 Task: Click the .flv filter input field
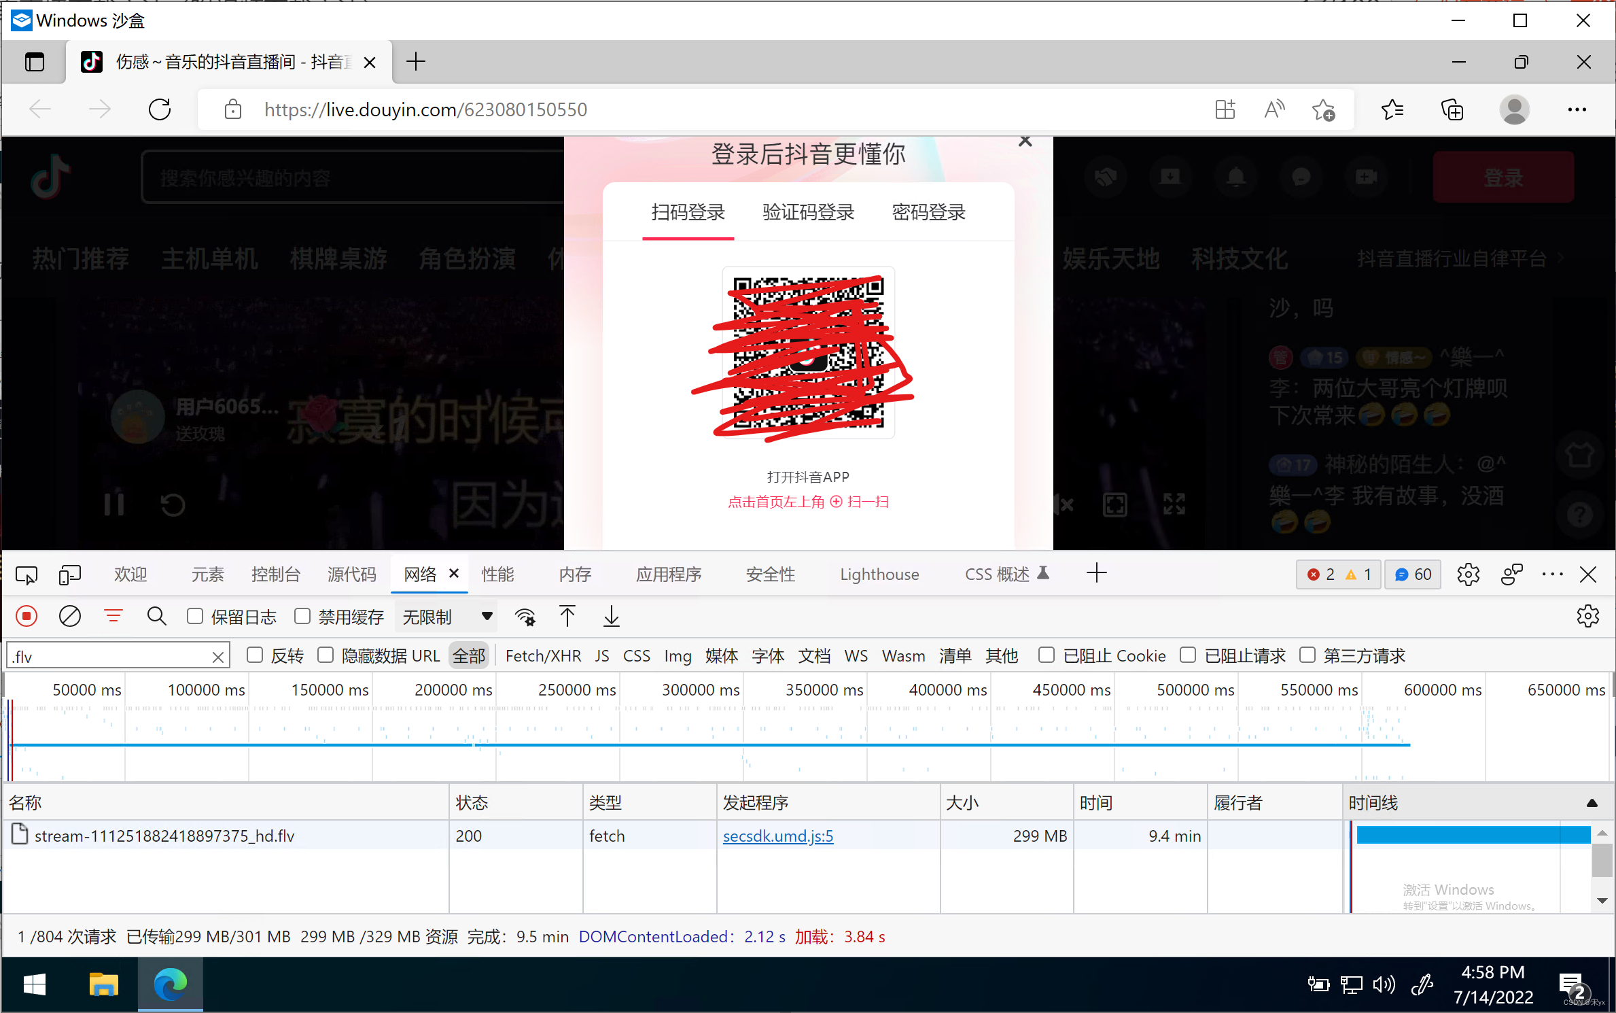[109, 656]
